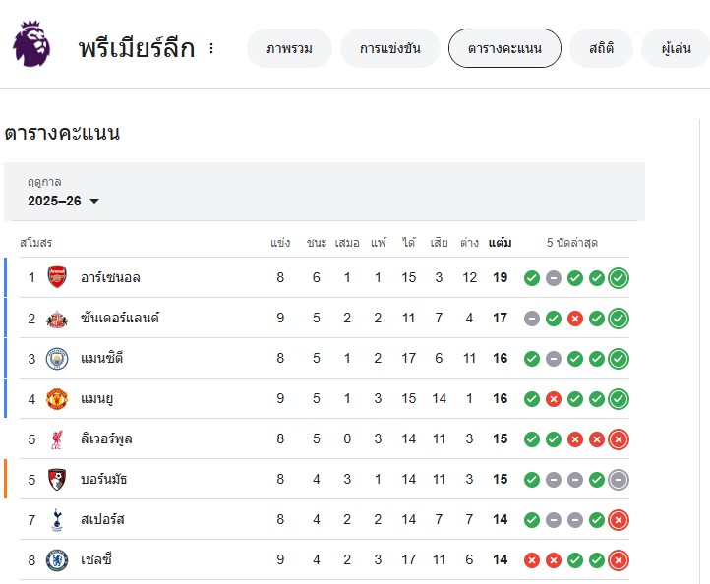Click Arsenal's latest match win indicator
Viewport: 710px width, 584px height.
pos(619,278)
